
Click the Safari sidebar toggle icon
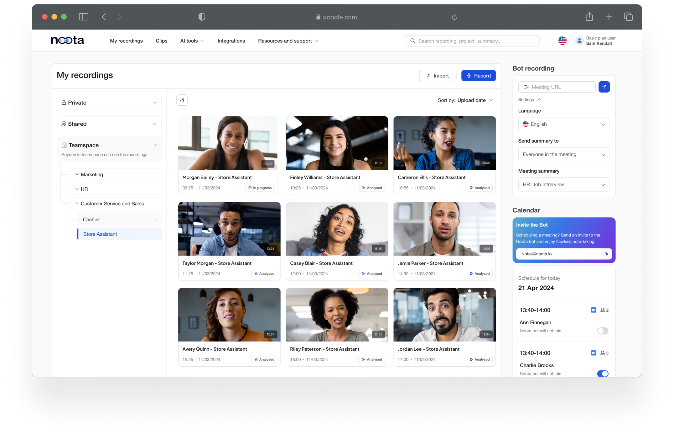[83, 17]
